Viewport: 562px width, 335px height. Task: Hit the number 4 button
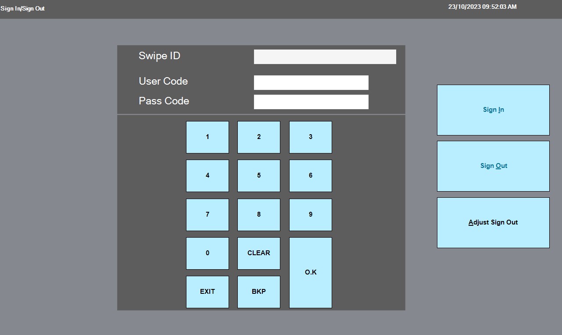[207, 176]
